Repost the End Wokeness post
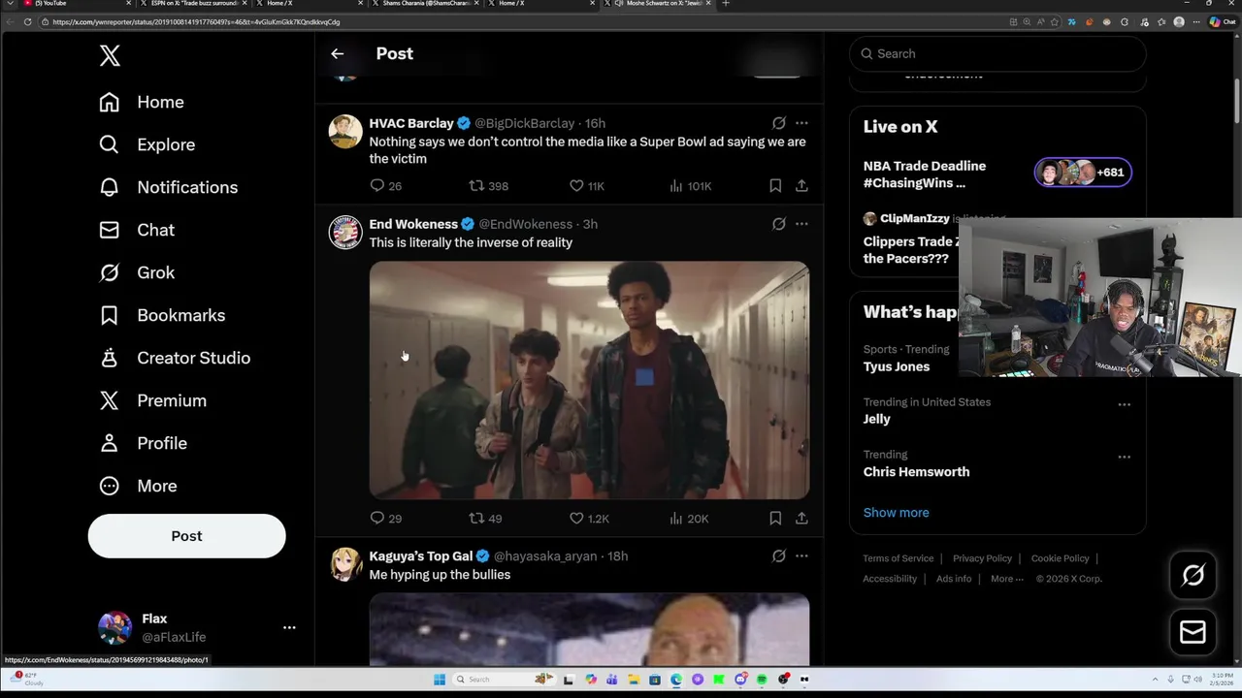Image resolution: width=1242 pixels, height=698 pixels. [476, 518]
